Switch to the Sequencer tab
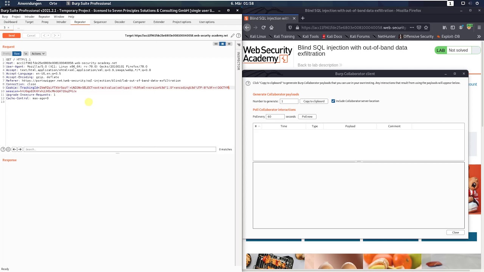The image size is (484, 272). click(x=100, y=22)
